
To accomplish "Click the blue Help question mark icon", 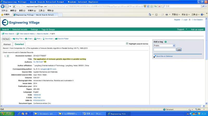I will click(x=202, y=14).
